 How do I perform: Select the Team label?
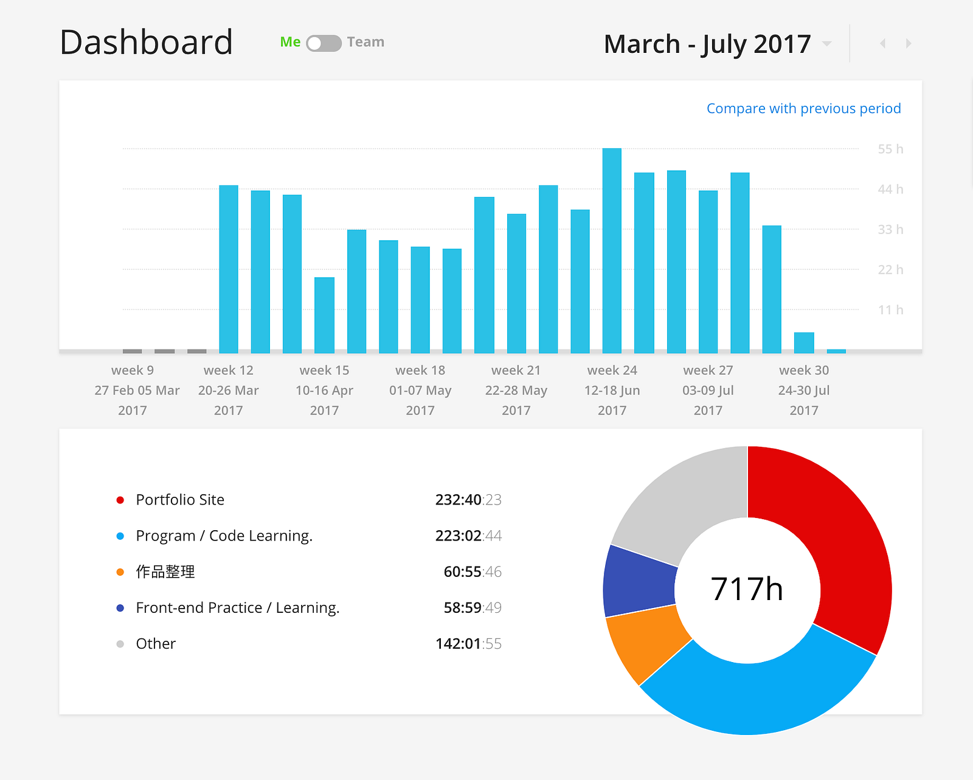pyautogui.click(x=365, y=42)
